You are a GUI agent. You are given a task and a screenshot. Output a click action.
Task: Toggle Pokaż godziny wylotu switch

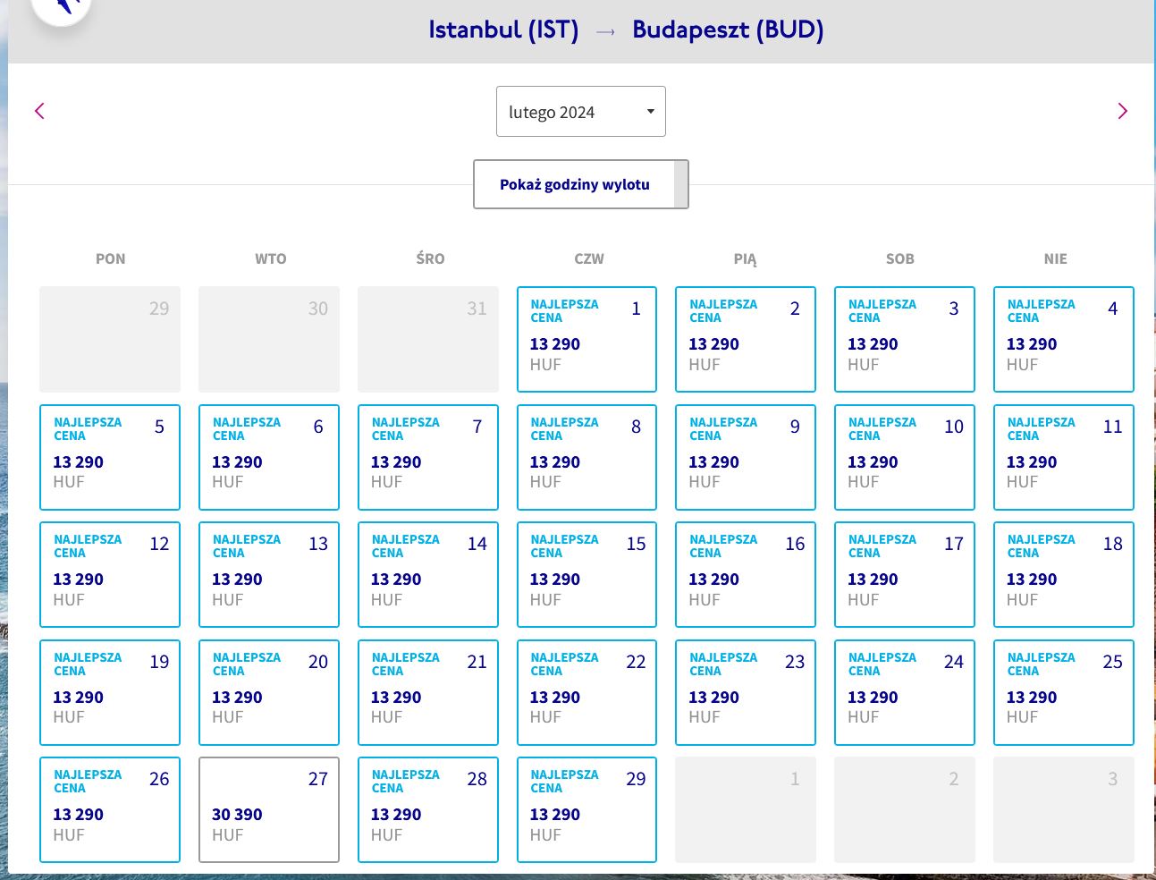click(x=581, y=184)
